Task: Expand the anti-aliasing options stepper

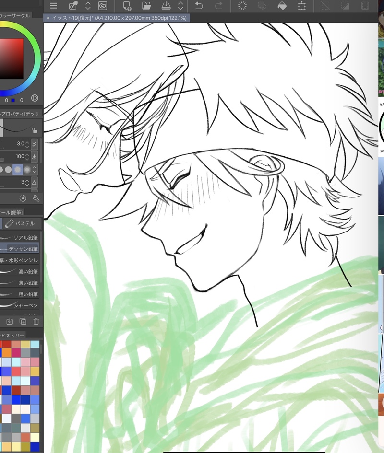Action: point(35,170)
